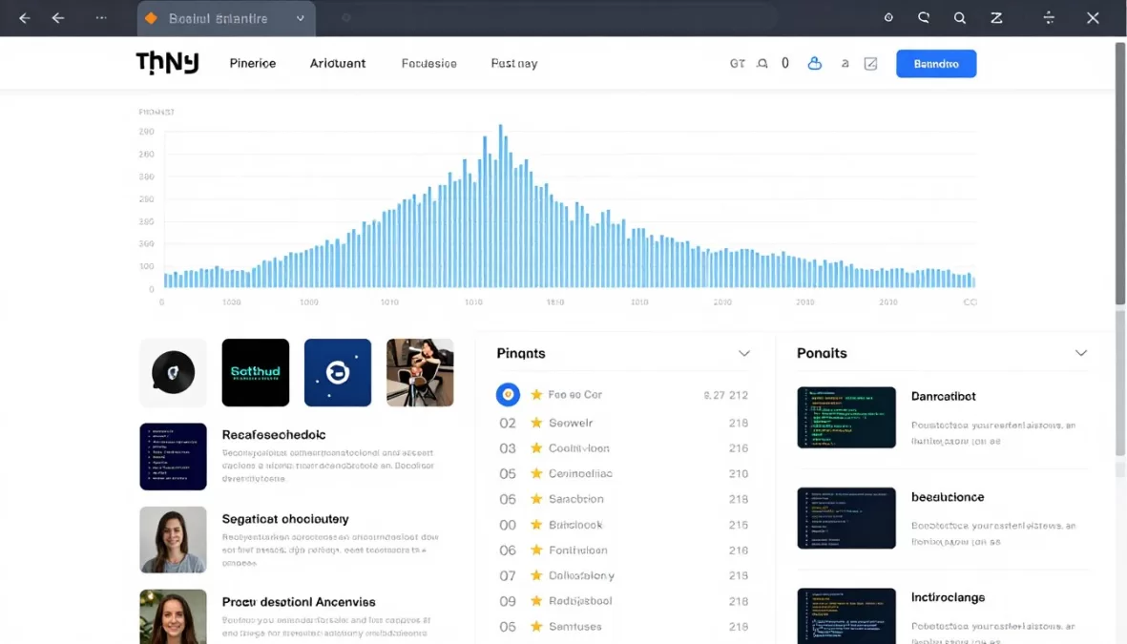Open the beeducionce code thumbnail
The width and height of the screenshot is (1127, 644).
(x=846, y=518)
